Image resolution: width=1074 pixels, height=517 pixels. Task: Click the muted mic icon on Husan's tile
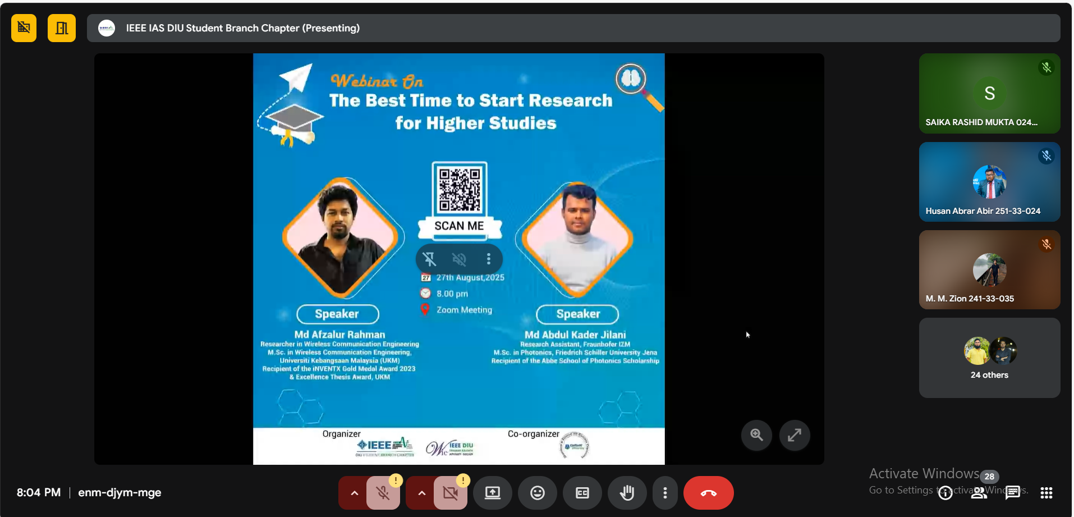pyautogui.click(x=1047, y=155)
